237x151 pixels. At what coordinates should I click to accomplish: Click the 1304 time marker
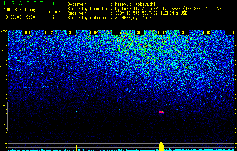click(x=94, y=32)
